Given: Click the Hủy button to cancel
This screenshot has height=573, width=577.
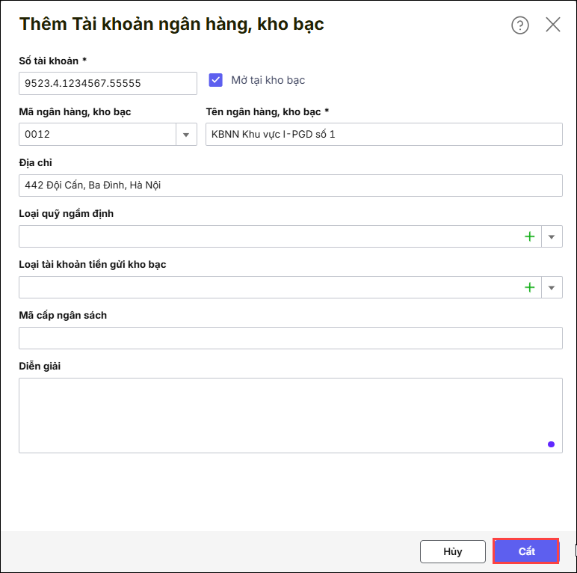Looking at the screenshot, I should click(452, 551).
